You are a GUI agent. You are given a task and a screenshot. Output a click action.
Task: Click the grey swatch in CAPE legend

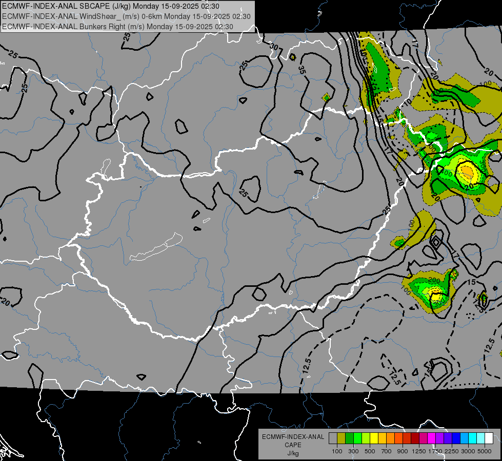[x=333, y=438]
